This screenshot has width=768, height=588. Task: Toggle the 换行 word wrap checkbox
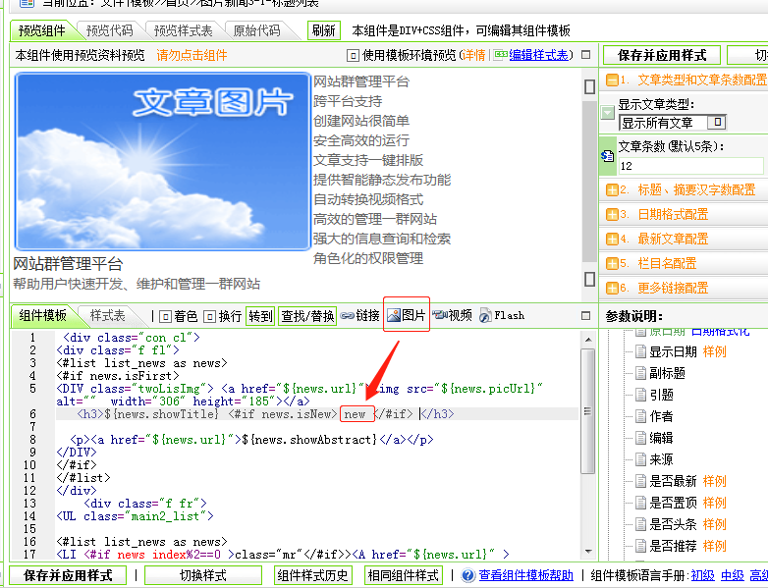(x=209, y=316)
